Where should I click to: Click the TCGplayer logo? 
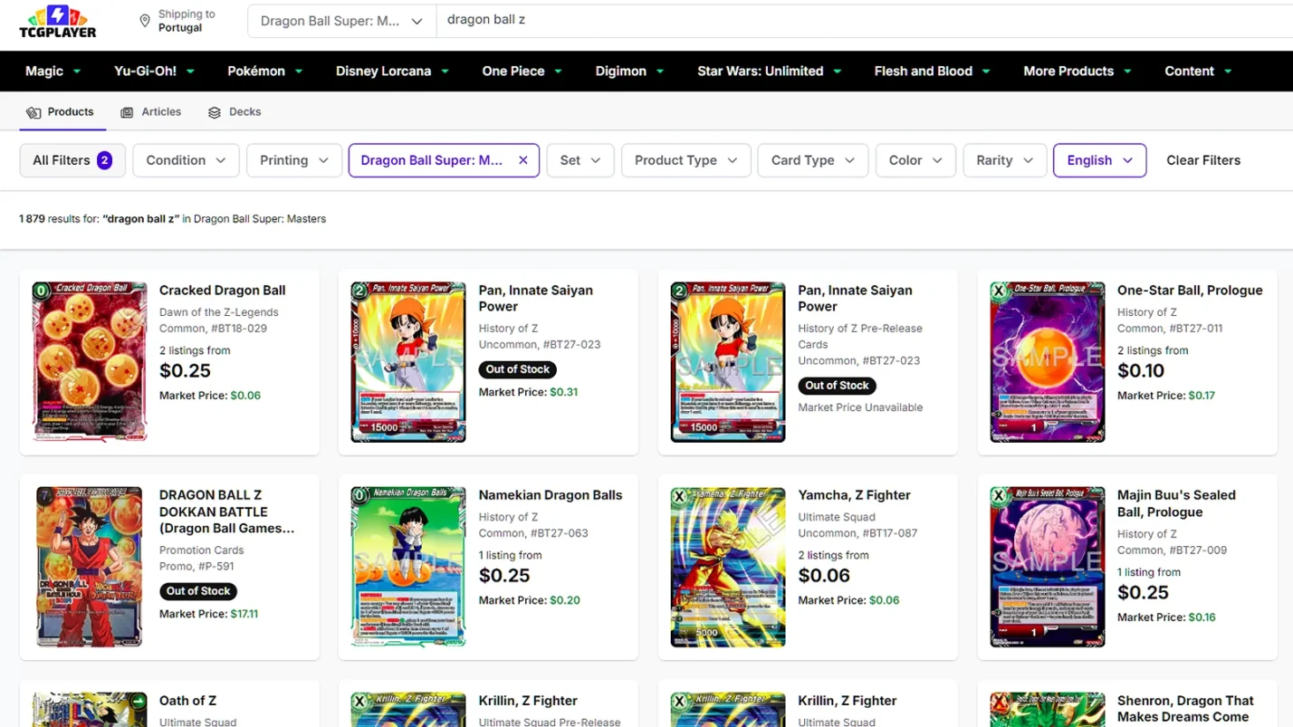point(58,23)
